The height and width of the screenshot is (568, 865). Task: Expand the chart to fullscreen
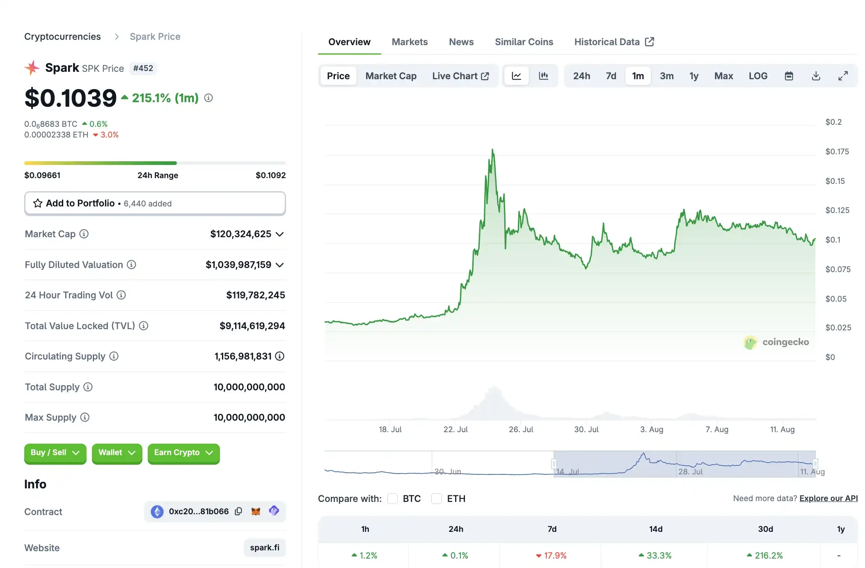pos(843,76)
